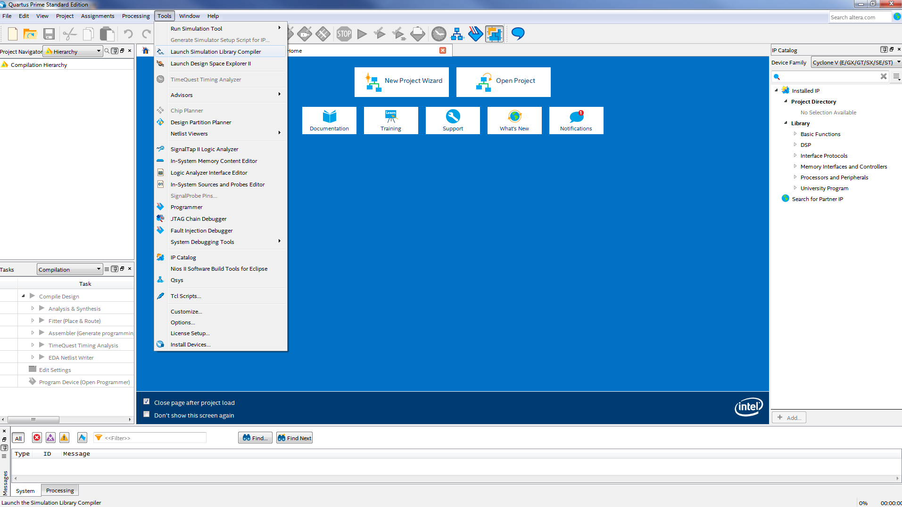Open the Netlist Viewers submenu
The height and width of the screenshot is (507, 902).
tap(220, 134)
